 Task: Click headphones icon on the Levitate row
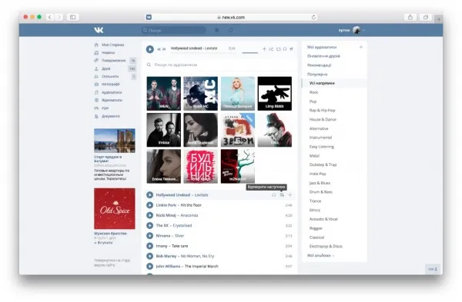coord(273,195)
